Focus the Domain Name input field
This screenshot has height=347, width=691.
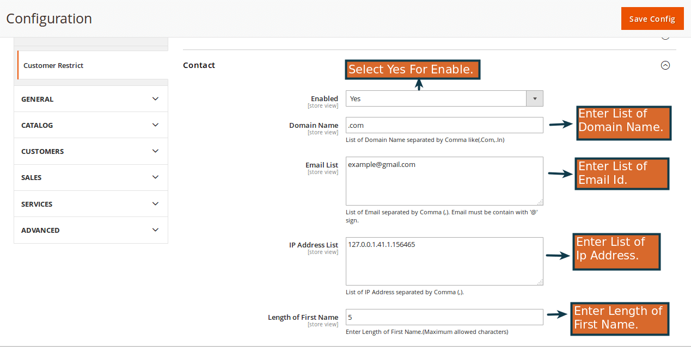pos(444,125)
